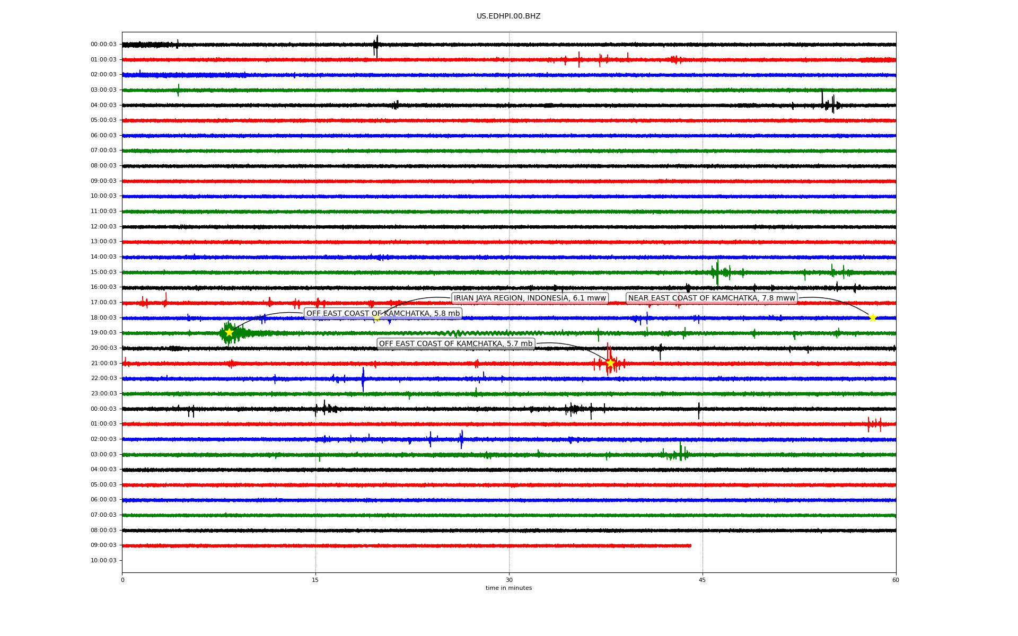The image size is (1018, 636).
Task: Click the yellow star on the 21:00:03 red trace
Action: (x=610, y=363)
